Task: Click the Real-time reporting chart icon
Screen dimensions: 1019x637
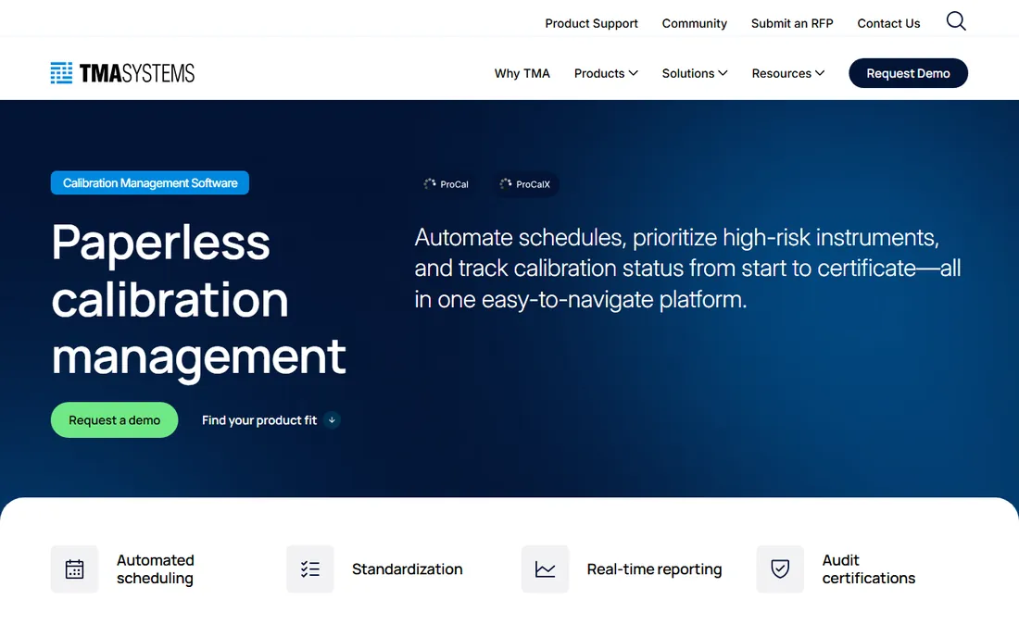Action: pos(546,568)
